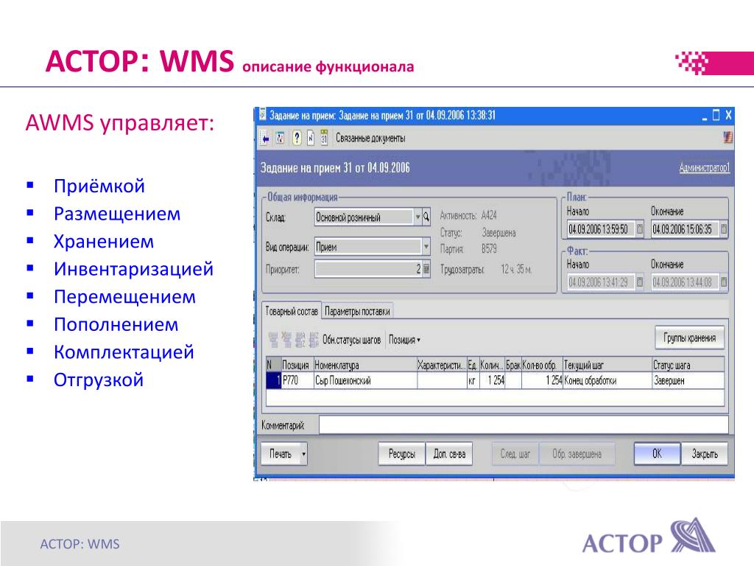
Task: Click the Доп. св-ва button
Action: coord(449,453)
